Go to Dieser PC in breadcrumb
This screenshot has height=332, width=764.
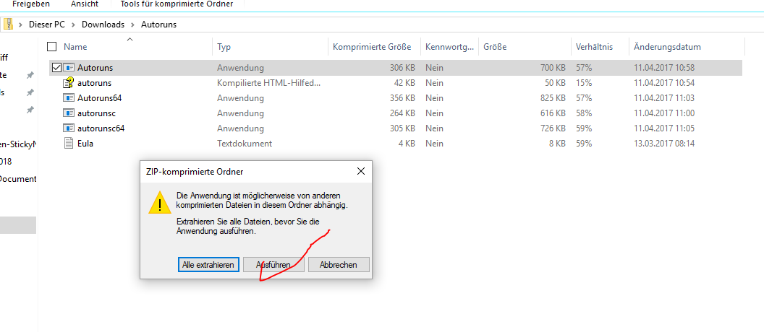click(47, 25)
